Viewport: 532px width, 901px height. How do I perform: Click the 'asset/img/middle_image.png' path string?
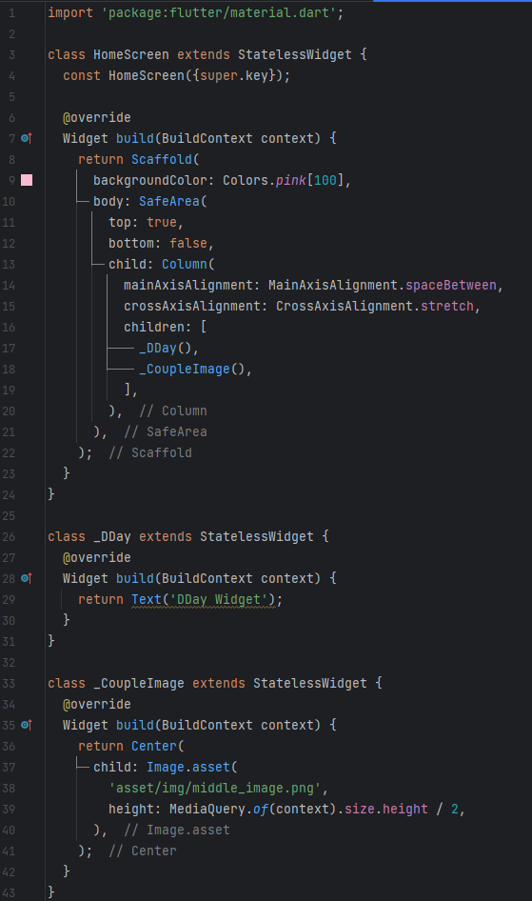click(215, 788)
